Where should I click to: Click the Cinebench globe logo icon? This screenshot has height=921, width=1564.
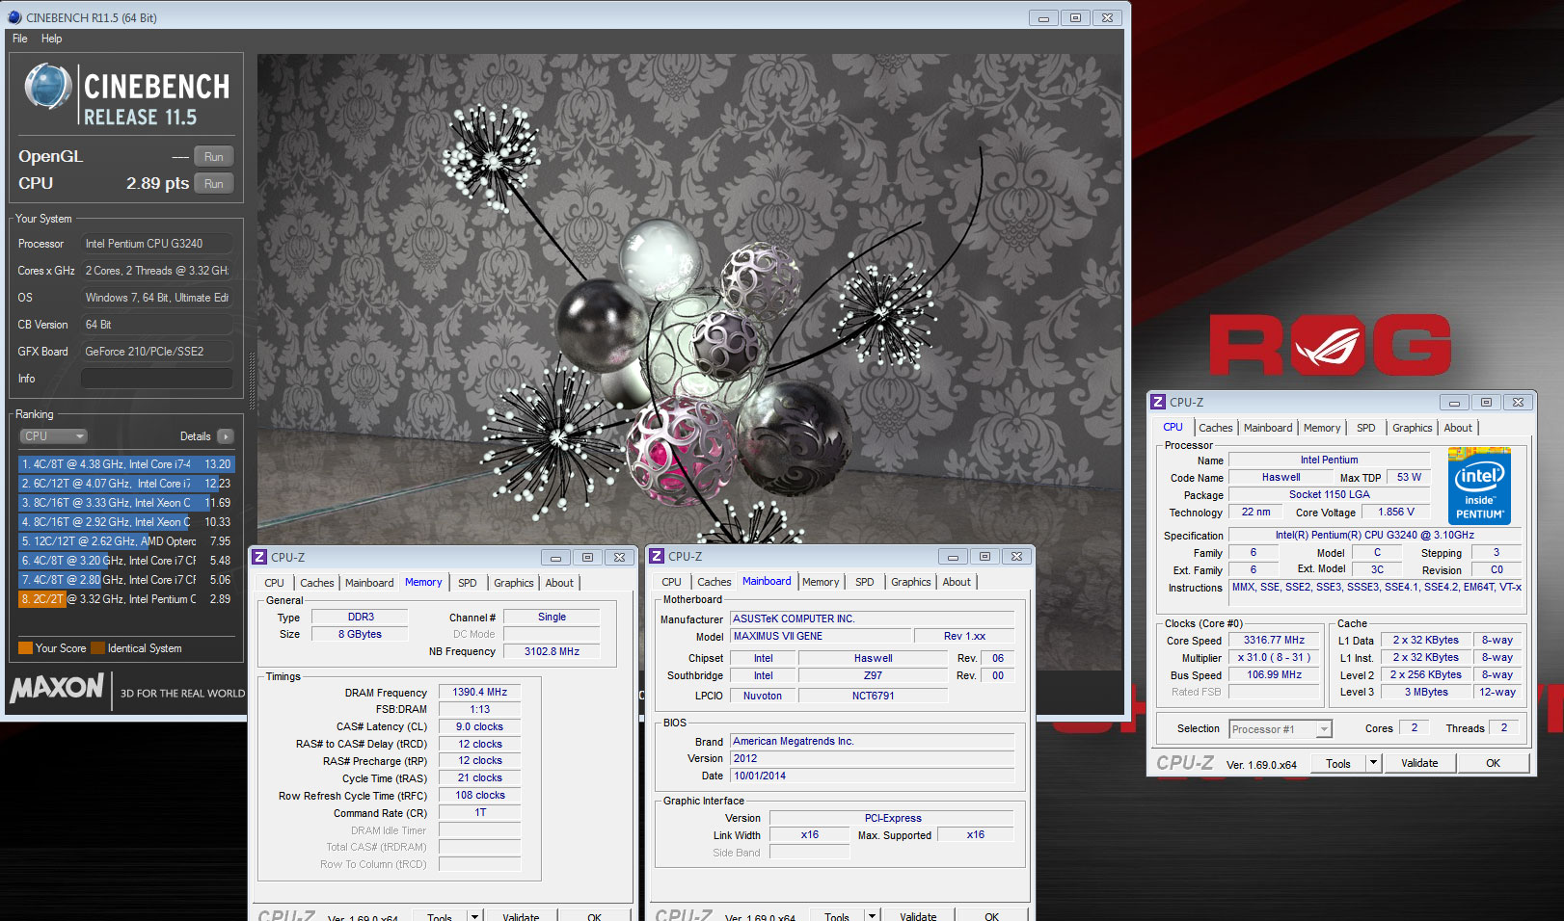click(47, 87)
